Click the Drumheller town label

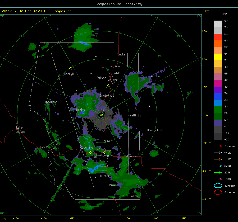(x=155, y=130)
